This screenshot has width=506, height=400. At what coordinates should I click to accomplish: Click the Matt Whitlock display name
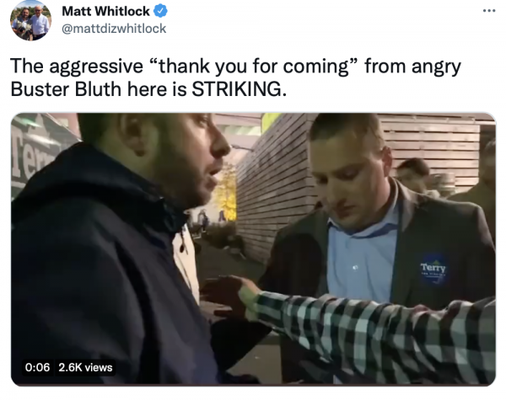coord(106,12)
